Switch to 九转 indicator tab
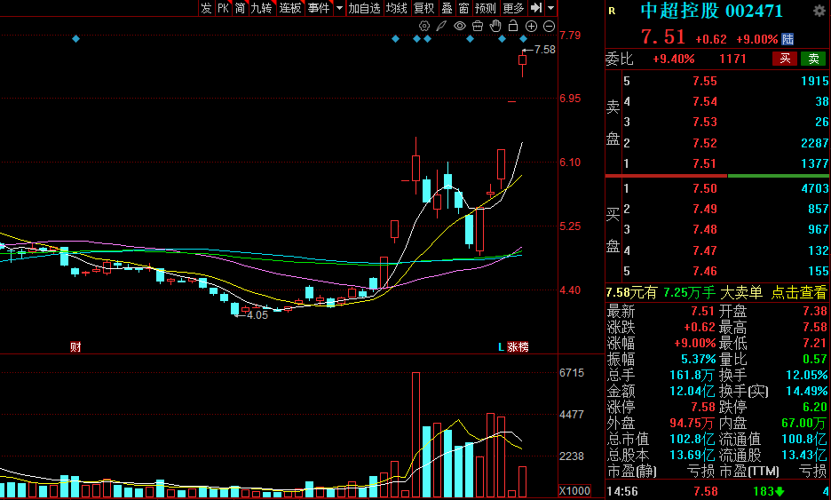Screen dimensions: 831x500 (x=261, y=8)
